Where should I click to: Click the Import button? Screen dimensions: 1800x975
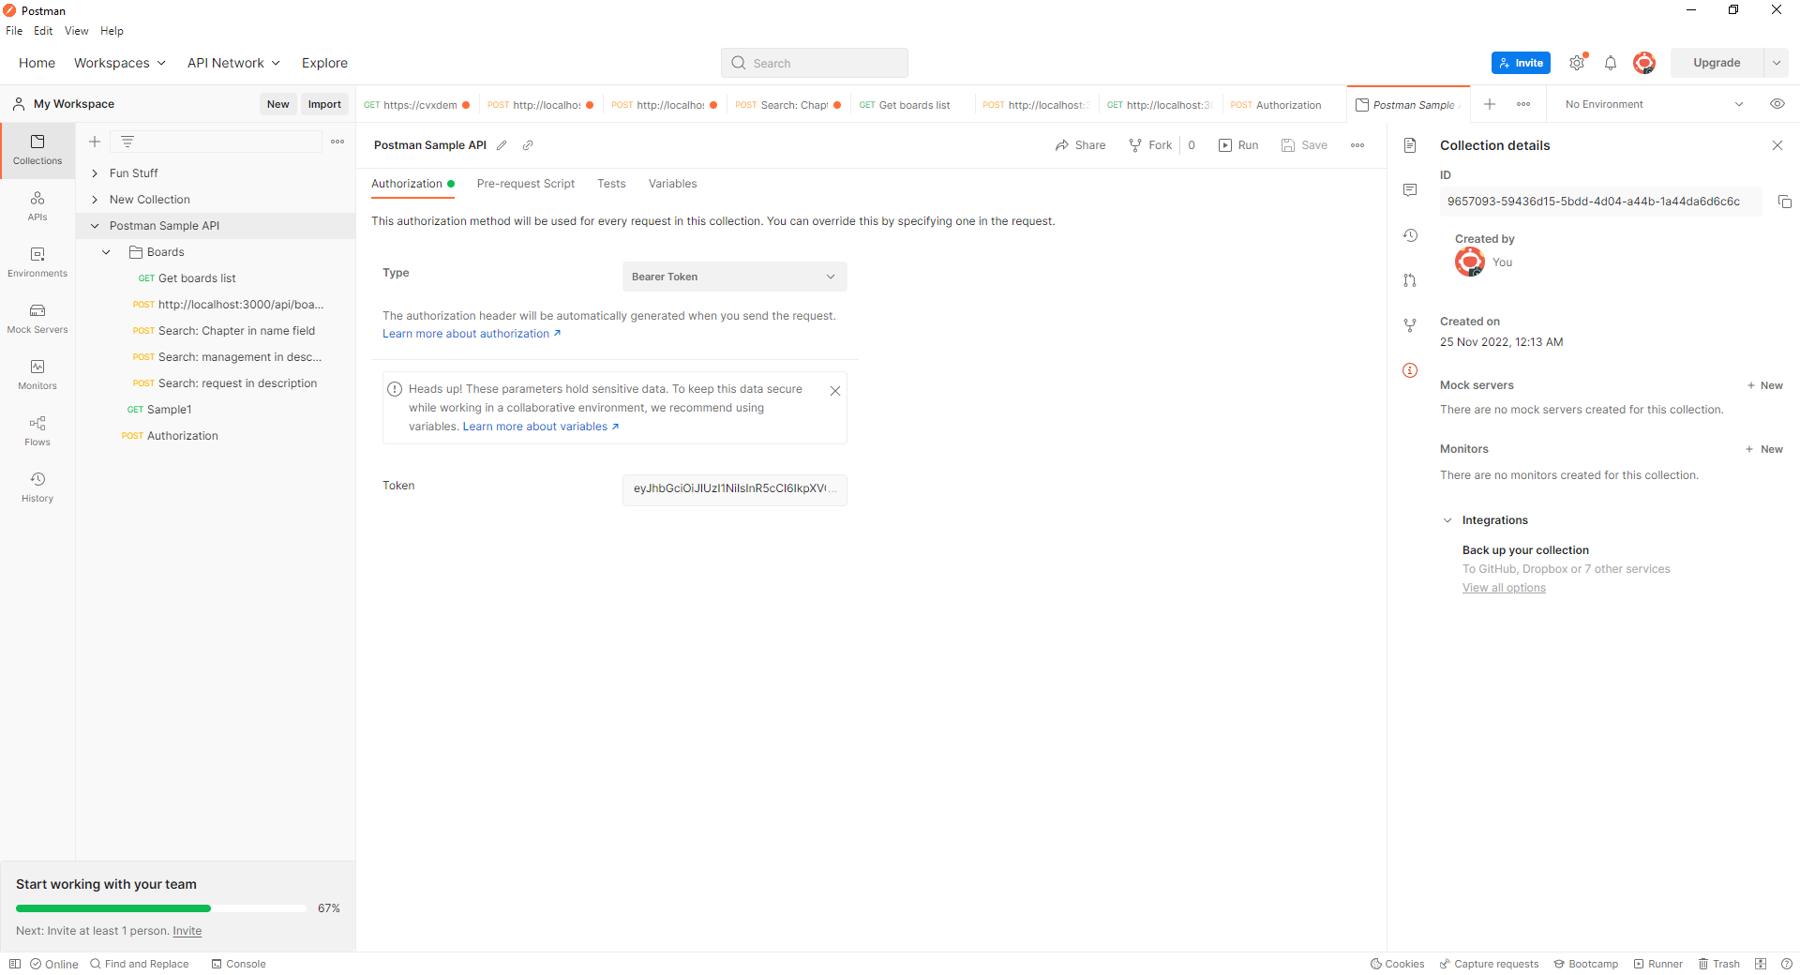tap(324, 104)
